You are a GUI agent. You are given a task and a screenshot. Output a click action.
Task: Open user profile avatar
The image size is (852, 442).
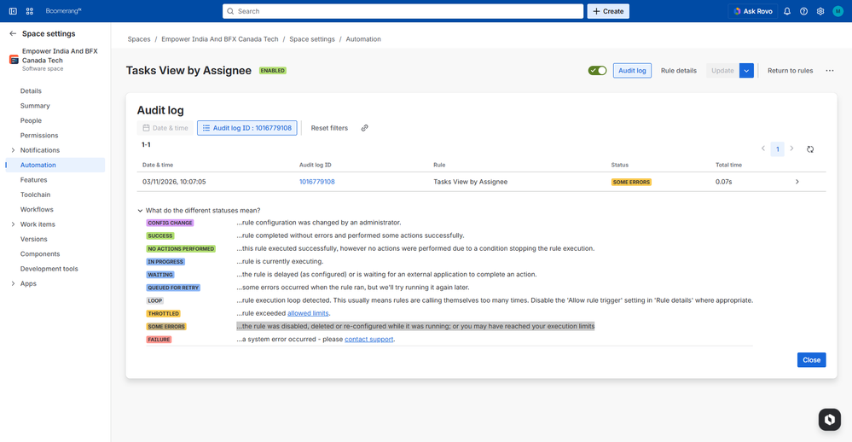[x=838, y=11]
